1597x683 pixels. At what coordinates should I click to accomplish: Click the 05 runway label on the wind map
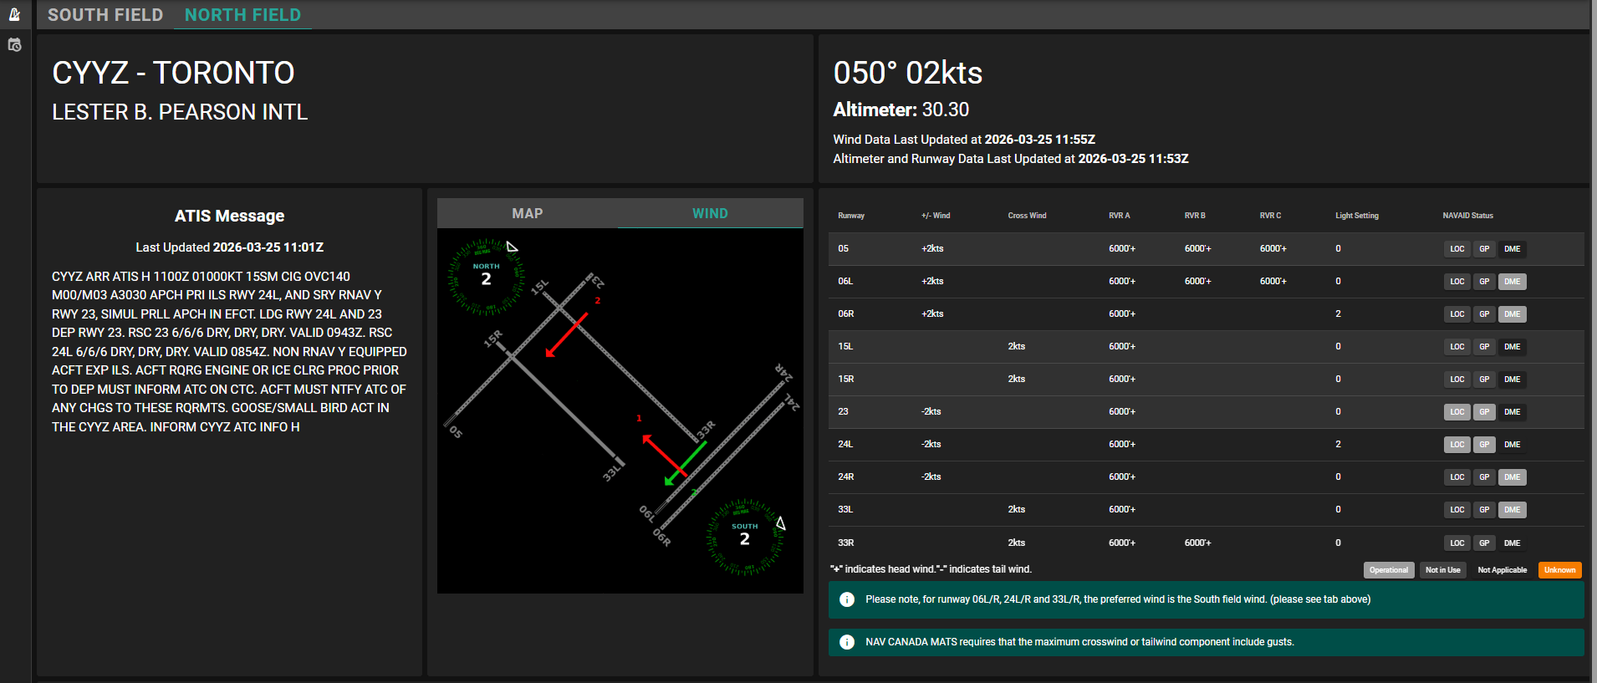pyautogui.click(x=456, y=432)
